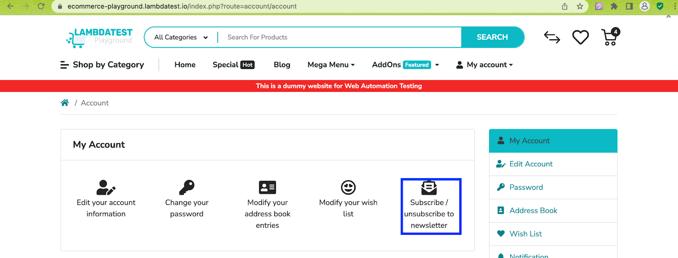Click the Change your password link

coord(187,208)
